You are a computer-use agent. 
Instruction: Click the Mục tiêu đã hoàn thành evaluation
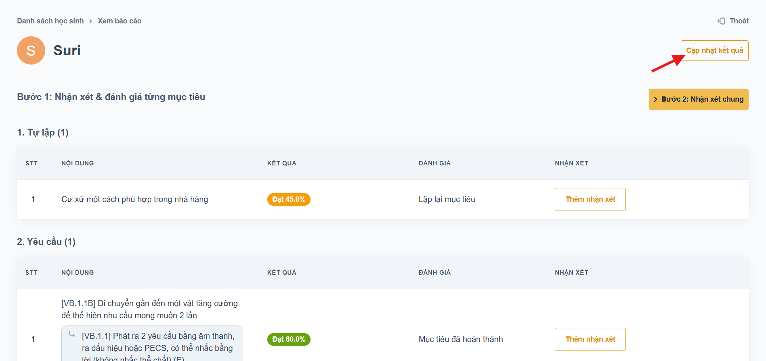[461, 339]
